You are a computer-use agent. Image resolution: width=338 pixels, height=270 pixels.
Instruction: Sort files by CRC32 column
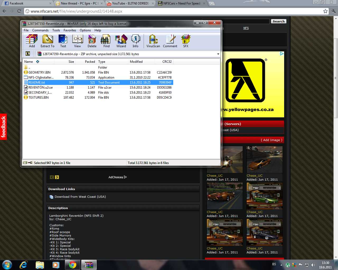pos(164,62)
